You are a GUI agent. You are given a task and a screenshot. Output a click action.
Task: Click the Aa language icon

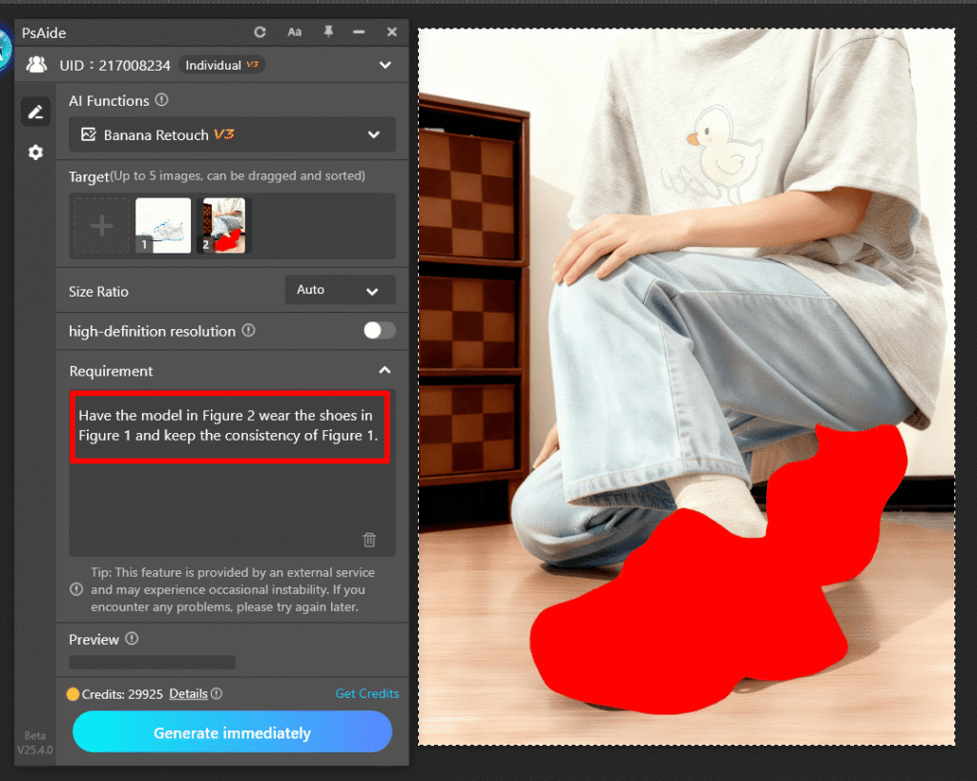295,32
